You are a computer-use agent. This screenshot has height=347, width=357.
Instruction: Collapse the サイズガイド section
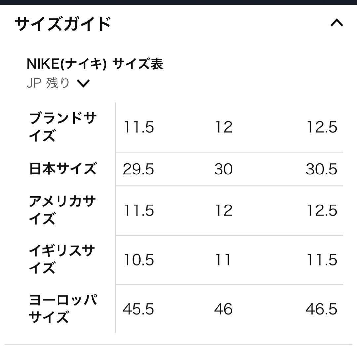pyautogui.click(x=337, y=22)
